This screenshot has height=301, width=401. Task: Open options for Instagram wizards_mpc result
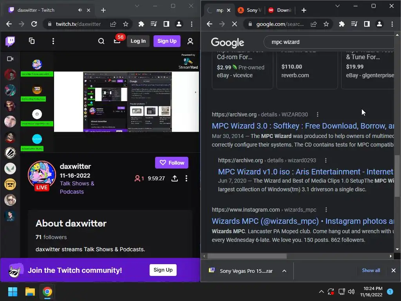coord(326,210)
